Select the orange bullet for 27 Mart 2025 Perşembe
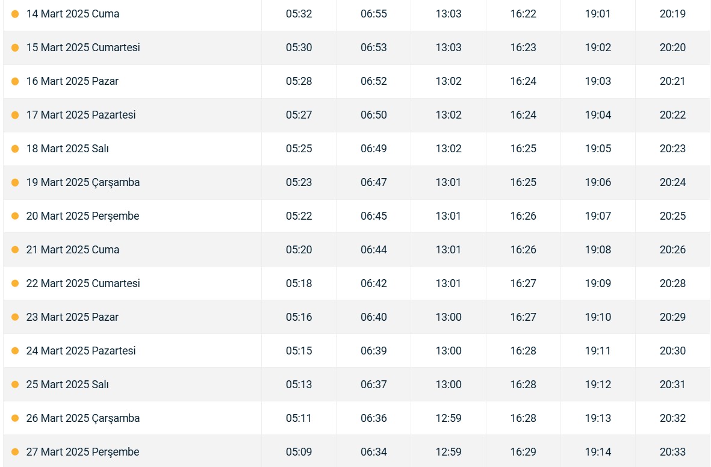 click(x=15, y=452)
